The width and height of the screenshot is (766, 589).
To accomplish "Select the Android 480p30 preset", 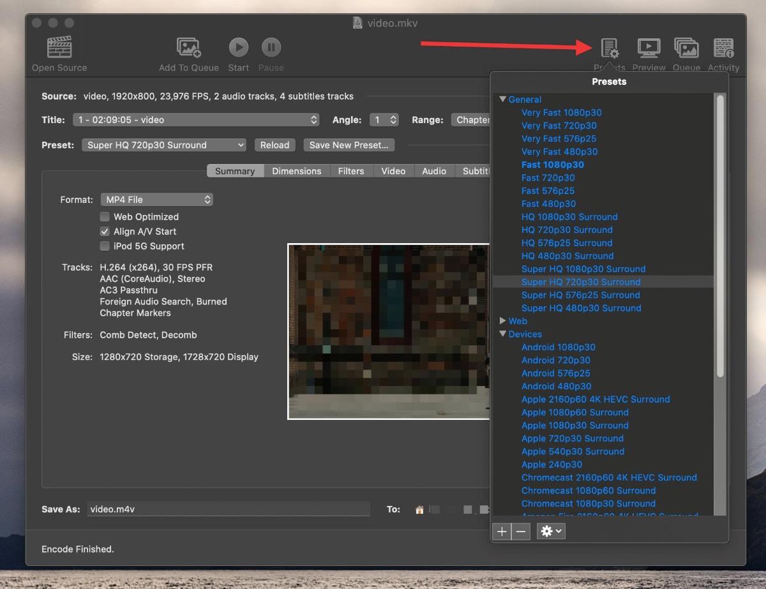I will tap(557, 387).
